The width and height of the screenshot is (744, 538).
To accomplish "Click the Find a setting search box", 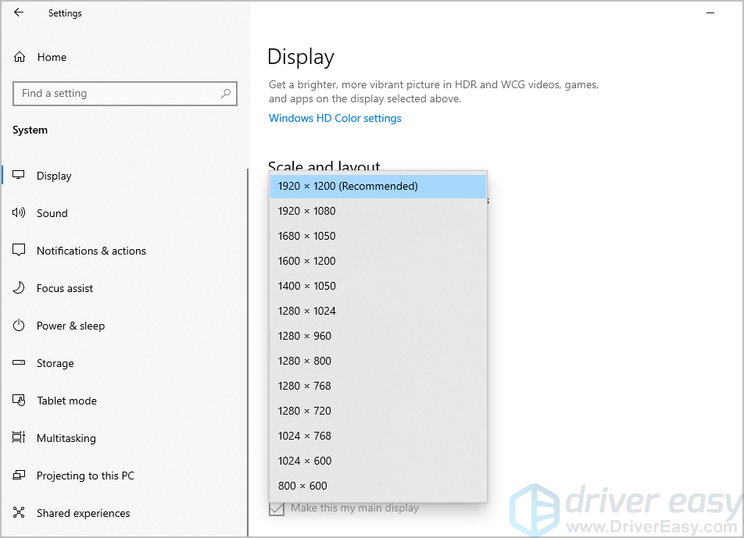I will pos(117,94).
